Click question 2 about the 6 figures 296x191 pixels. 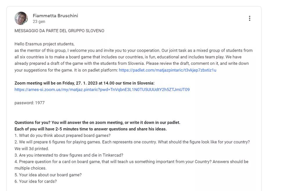coord(132,142)
